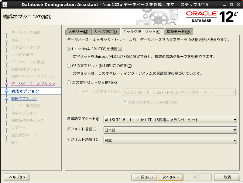Click デプロイ・タイプ step in sidebar
This screenshot has height=183, width=243.
coord(26,48)
